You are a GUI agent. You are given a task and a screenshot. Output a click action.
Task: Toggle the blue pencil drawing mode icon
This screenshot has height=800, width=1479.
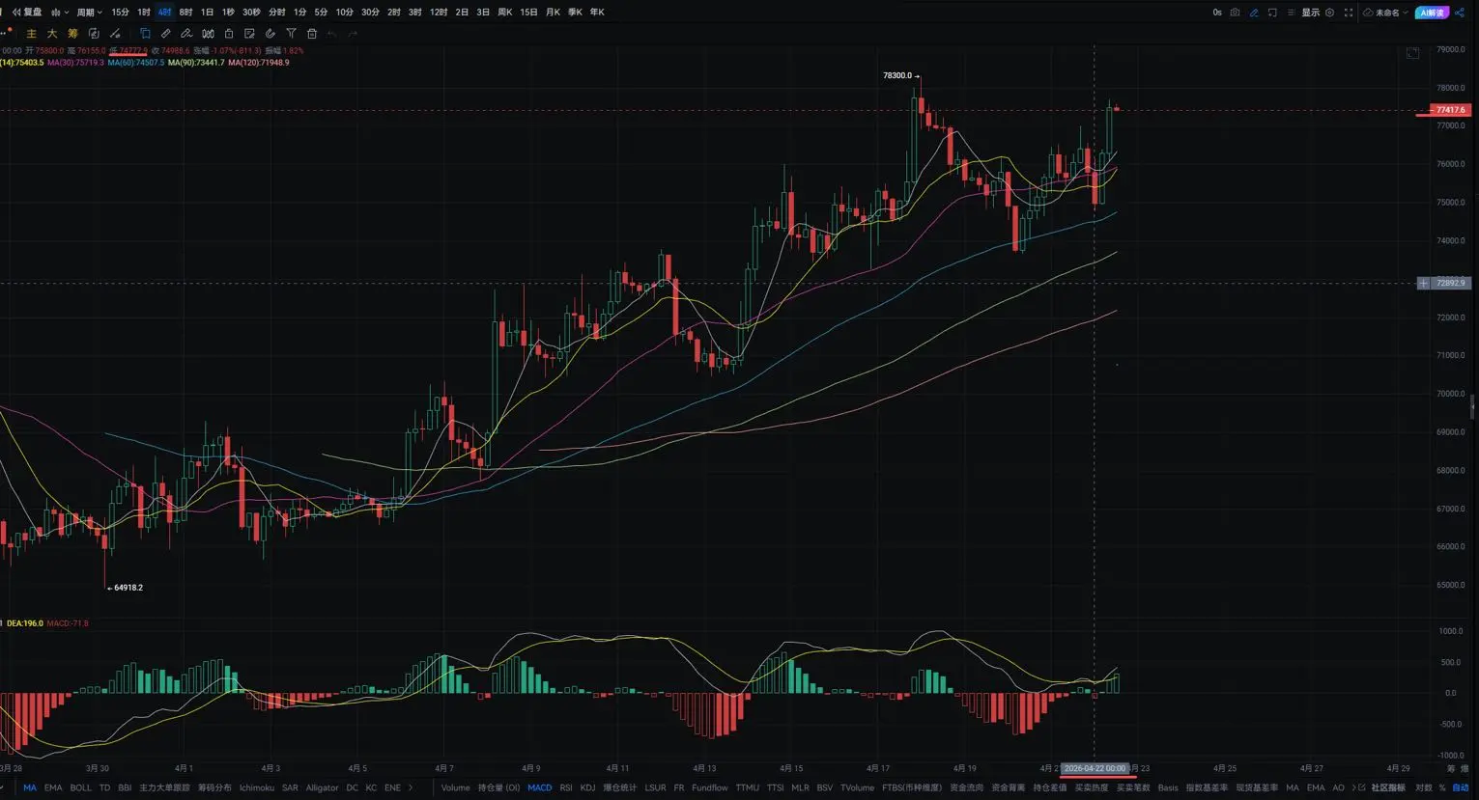[1254, 13]
